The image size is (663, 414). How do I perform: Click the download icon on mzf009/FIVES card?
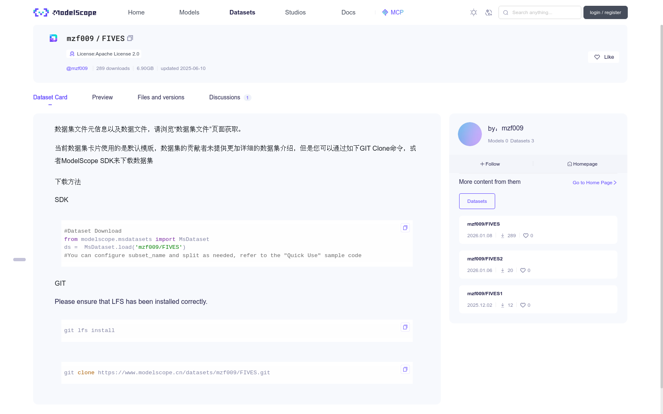(503, 236)
